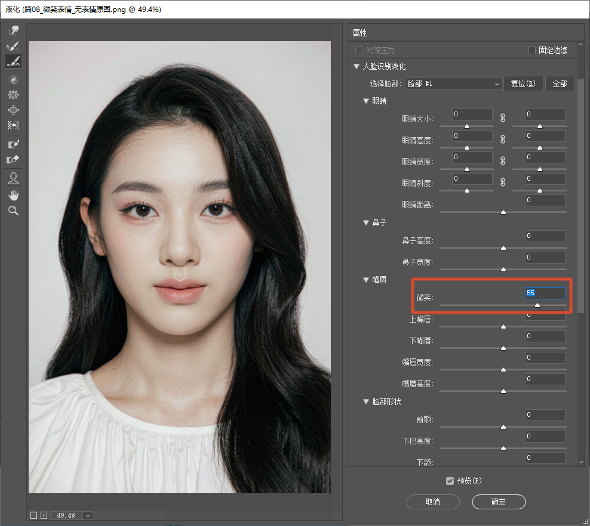Click the properties panel scroll up arrow
Screen dimensions: 590x526
click(x=580, y=44)
